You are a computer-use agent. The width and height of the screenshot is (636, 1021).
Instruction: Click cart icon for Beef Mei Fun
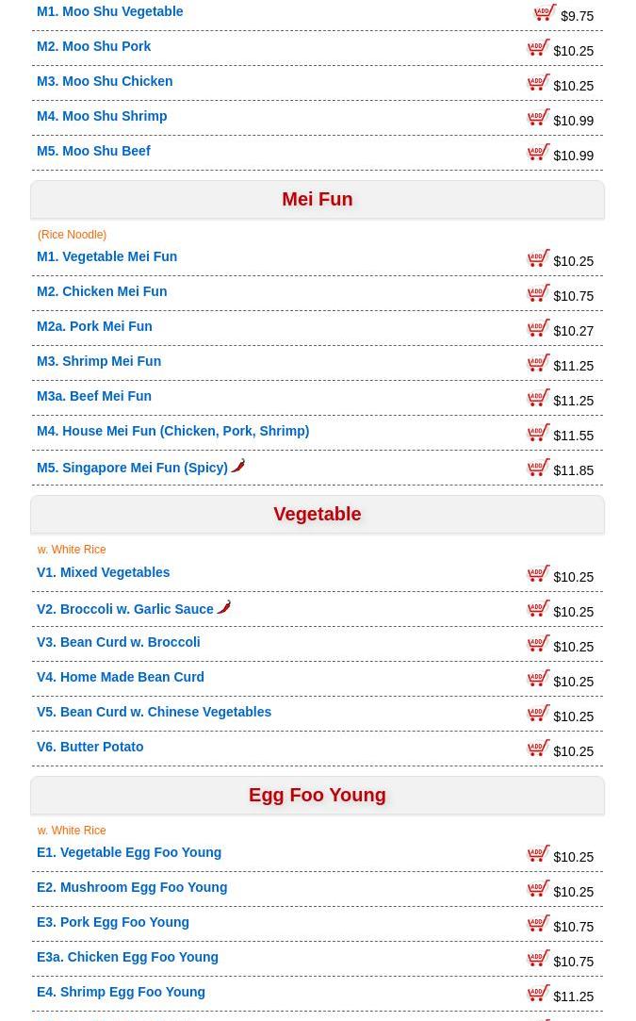tap(538, 397)
